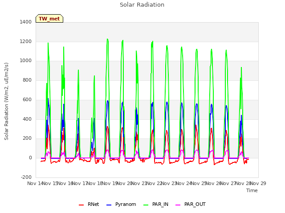
Task: Toggle the PAR_IN series in legend
Action: coord(156,204)
